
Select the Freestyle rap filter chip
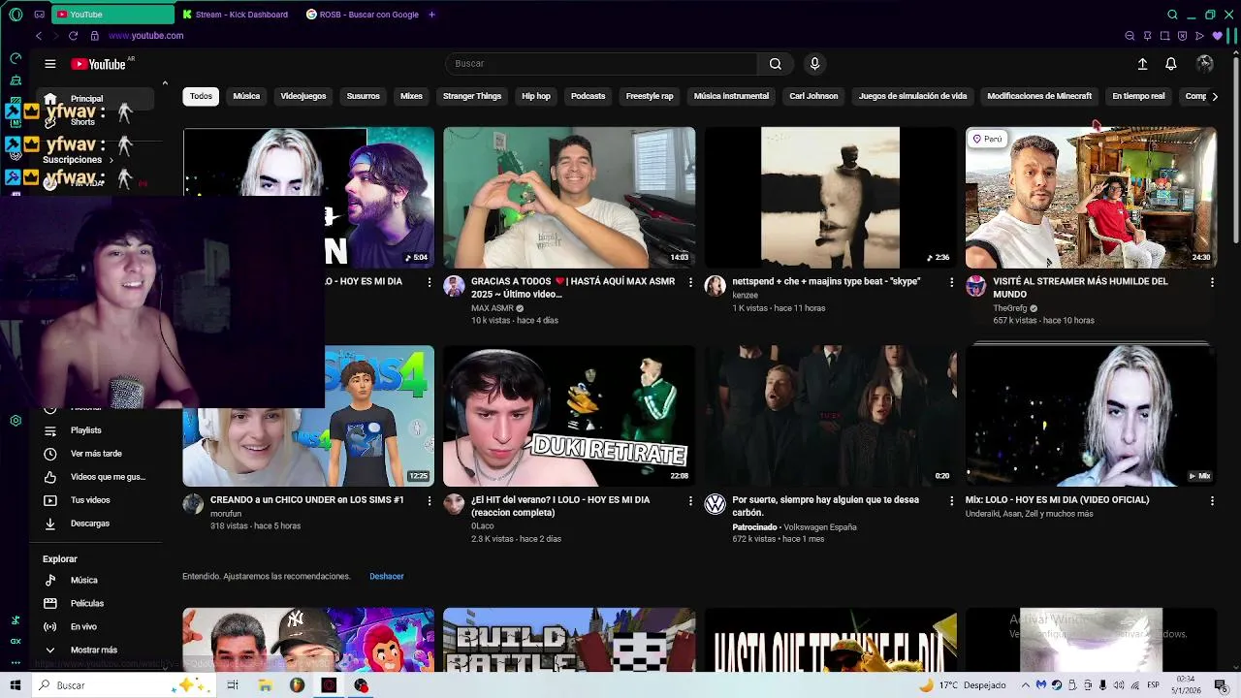(650, 96)
